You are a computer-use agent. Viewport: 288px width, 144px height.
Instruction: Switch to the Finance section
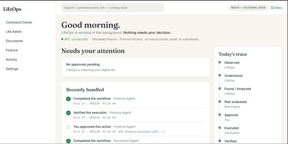point(11,50)
